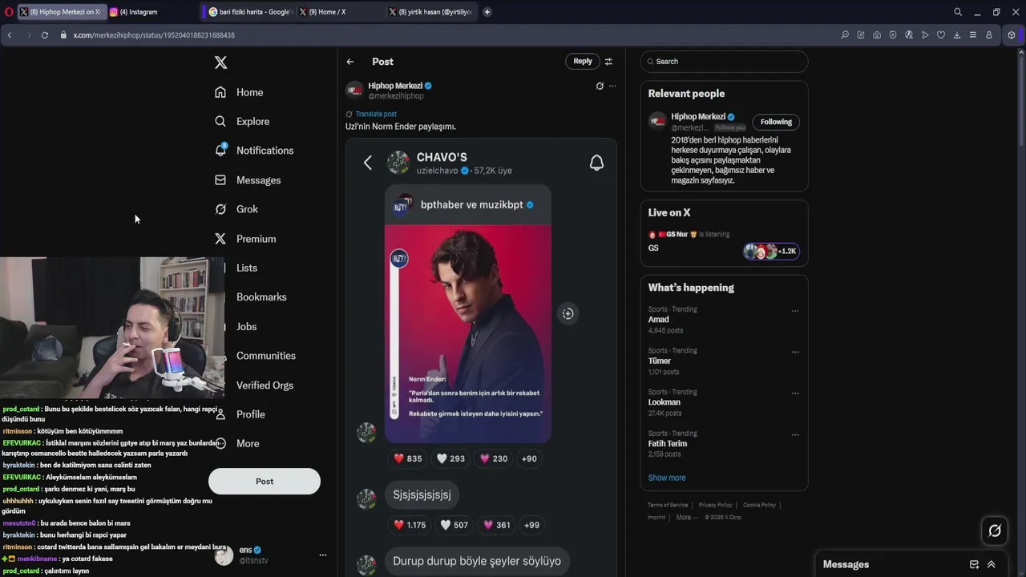Open more options for Lookman trend
Screen dimensions: 1026x577
point(795,393)
